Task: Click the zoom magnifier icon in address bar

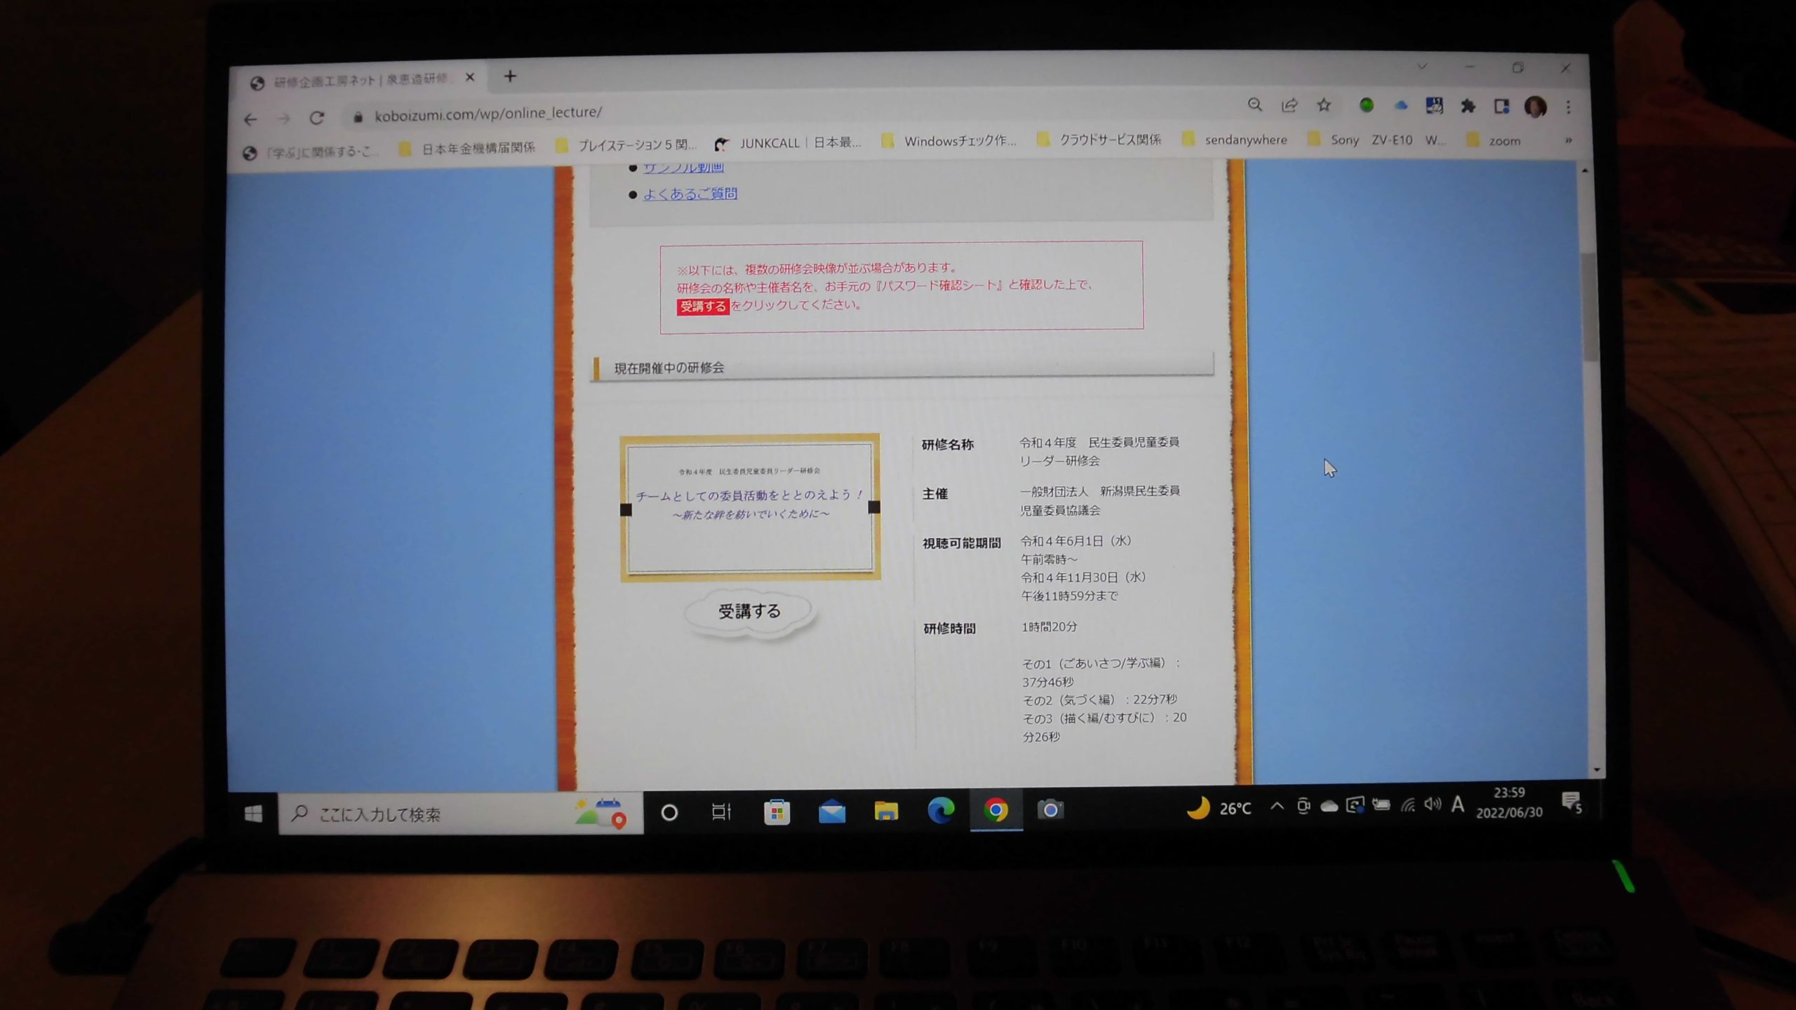Action: pos(1255,105)
